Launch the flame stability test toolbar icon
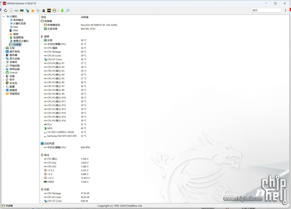The width and height of the screenshot is (291, 209). 33,11
